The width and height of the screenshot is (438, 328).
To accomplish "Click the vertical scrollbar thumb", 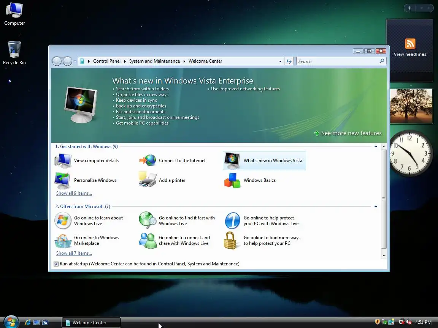I will click(x=384, y=199).
